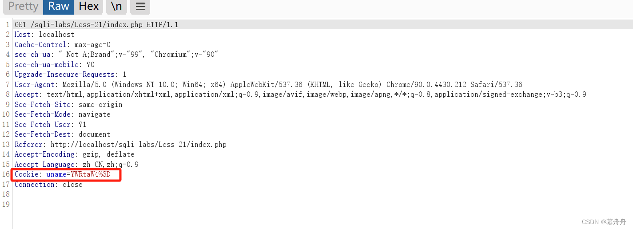The width and height of the screenshot is (633, 229).
Task: Click the Accept-Language zh-CN header line
Action: point(76,165)
